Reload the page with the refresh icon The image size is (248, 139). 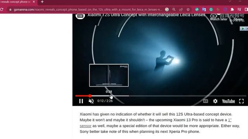(x=2, y=9)
